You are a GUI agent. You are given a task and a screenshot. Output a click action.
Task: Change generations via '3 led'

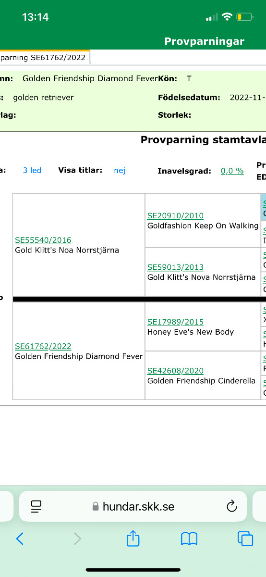(32, 170)
